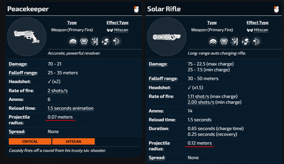Click the Effect Type header in the Peacekeeper card
This screenshot has height=164, width=284.
(x=118, y=23)
